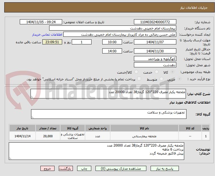Toggle the اسناد خزانه اسلامی payment checkbox
The image size is (215, 176).
139,79
